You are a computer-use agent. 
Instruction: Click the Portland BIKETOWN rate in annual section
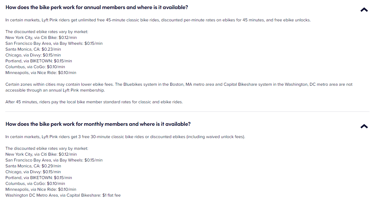point(39,61)
